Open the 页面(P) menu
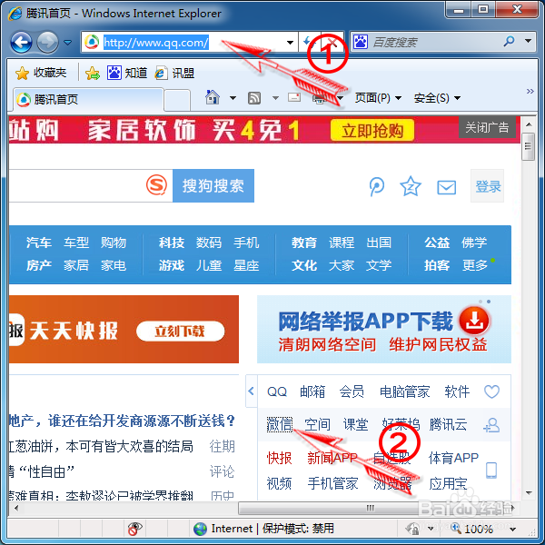The image size is (545, 545). tap(378, 98)
